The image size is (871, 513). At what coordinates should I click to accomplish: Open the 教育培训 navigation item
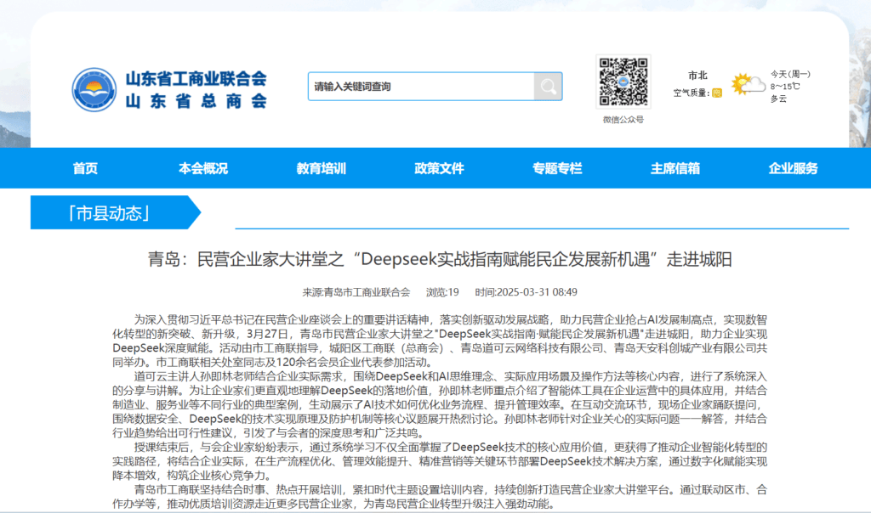(x=321, y=169)
